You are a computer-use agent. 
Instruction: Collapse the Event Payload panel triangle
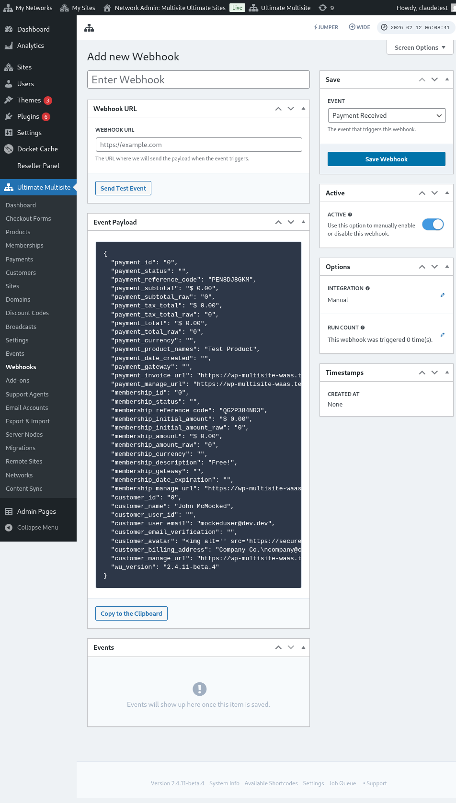coord(303,222)
